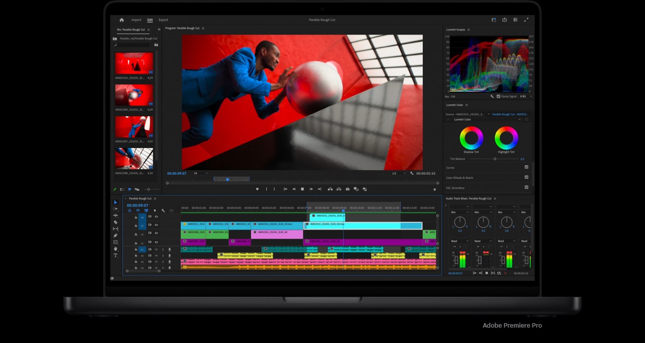The width and height of the screenshot is (645, 343).
Task: Click Add Marker in program monitor
Action: 257,189
